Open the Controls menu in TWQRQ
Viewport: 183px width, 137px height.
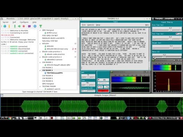(91, 25)
